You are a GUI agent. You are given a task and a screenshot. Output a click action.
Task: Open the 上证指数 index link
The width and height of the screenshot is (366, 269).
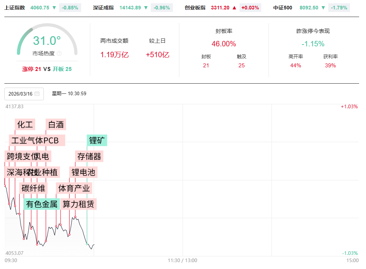tap(15, 8)
